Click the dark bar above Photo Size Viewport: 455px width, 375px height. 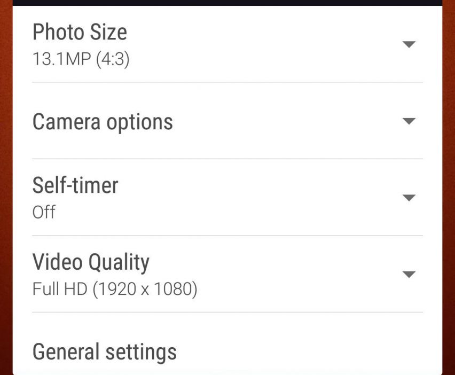(227, 3)
